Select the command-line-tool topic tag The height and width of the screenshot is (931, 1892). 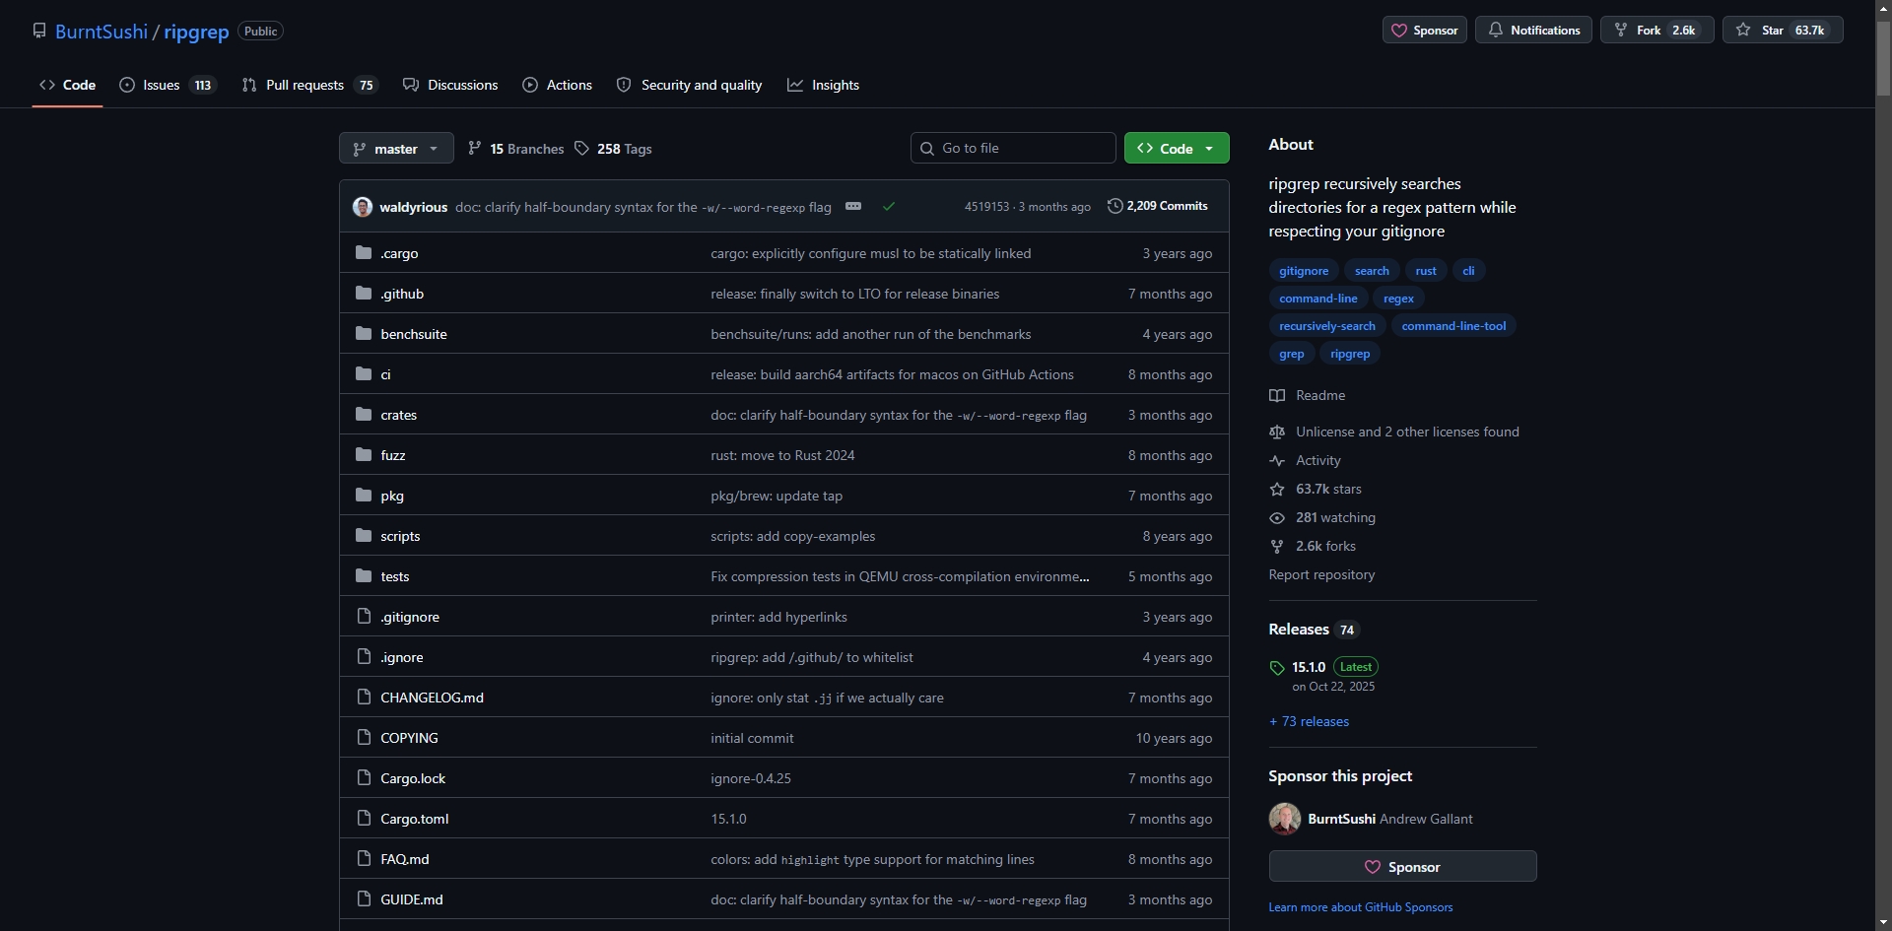1453,326
